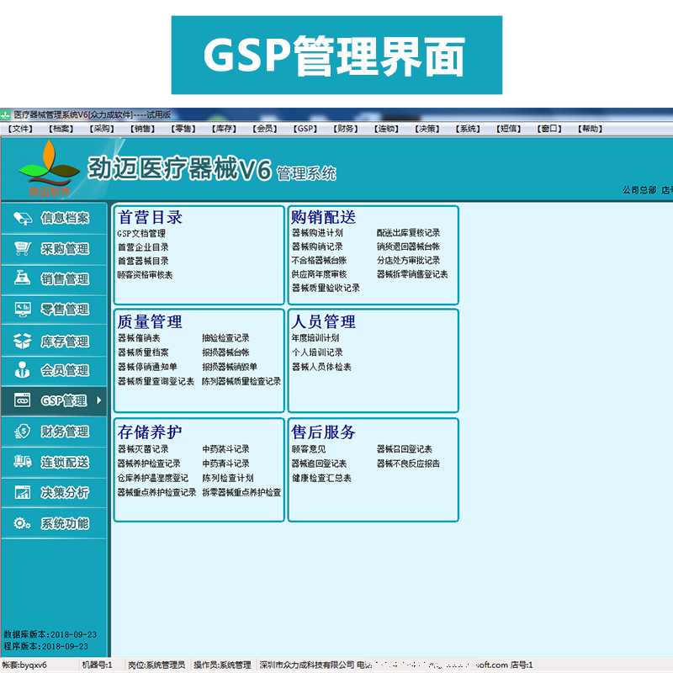Open the 器械追回登记表 link
Image resolution: width=673 pixels, height=673 pixels.
319,464
